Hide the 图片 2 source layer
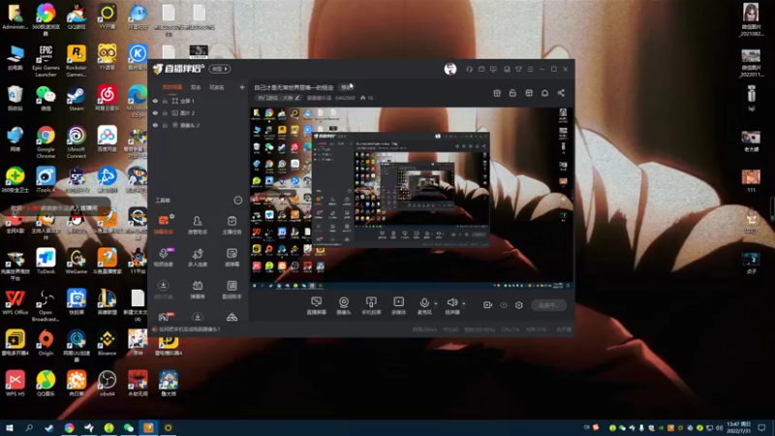The width and height of the screenshot is (775, 436). pyautogui.click(x=155, y=113)
